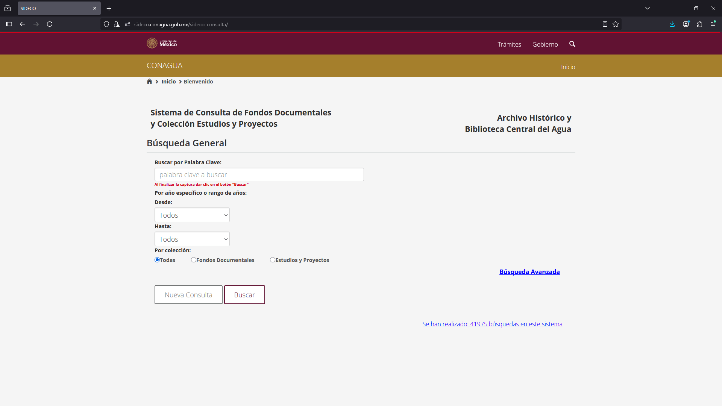Open browser downloads panel

click(x=672, y=24)
